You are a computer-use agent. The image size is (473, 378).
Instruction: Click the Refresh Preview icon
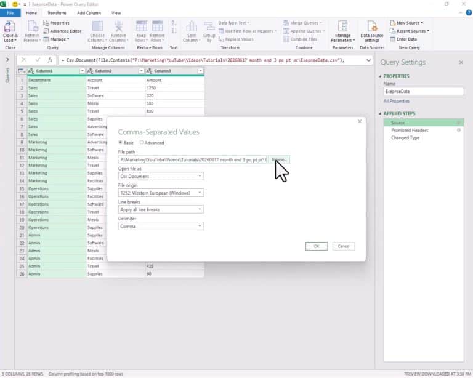pyautogui.click(x=32, y=27)
